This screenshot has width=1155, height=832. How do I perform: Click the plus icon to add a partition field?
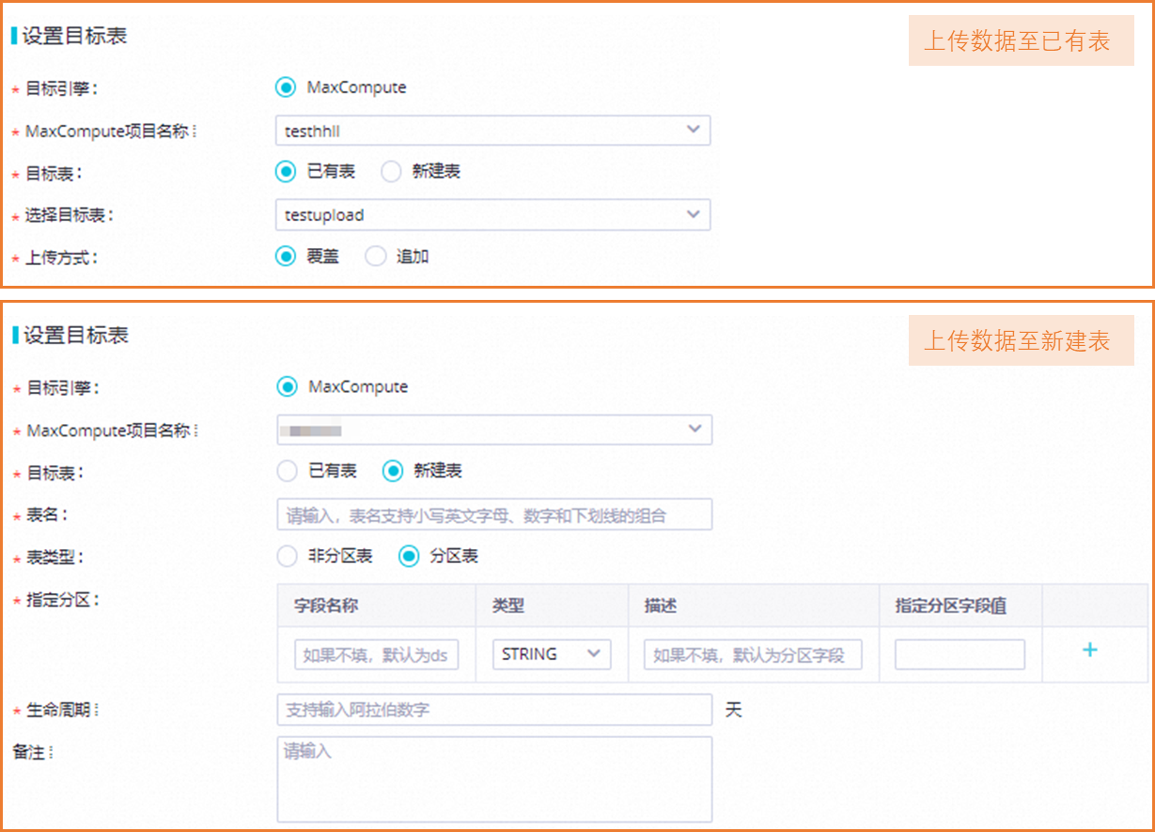1089,649
